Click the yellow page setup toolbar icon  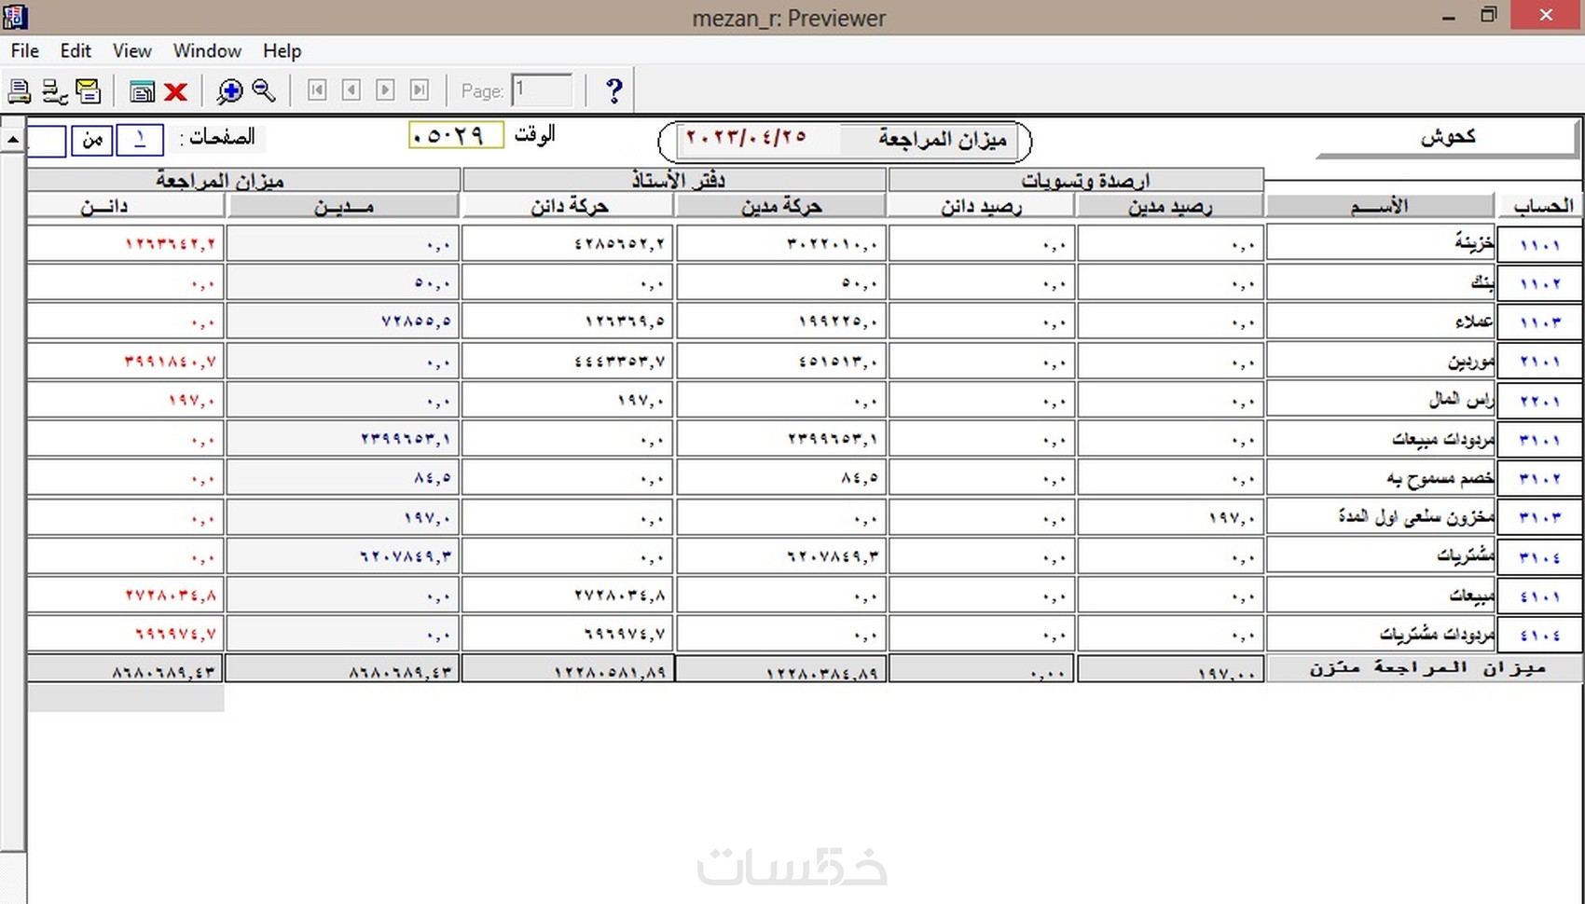[x=89, y=90]
